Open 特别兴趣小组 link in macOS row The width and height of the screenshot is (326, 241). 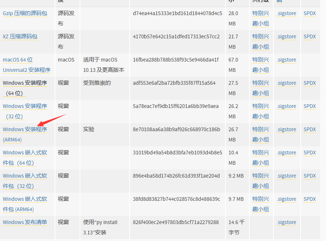tap(260, 65)
